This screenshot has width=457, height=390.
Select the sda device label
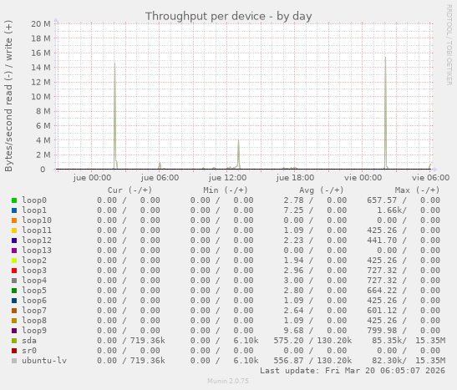(29, 341)
